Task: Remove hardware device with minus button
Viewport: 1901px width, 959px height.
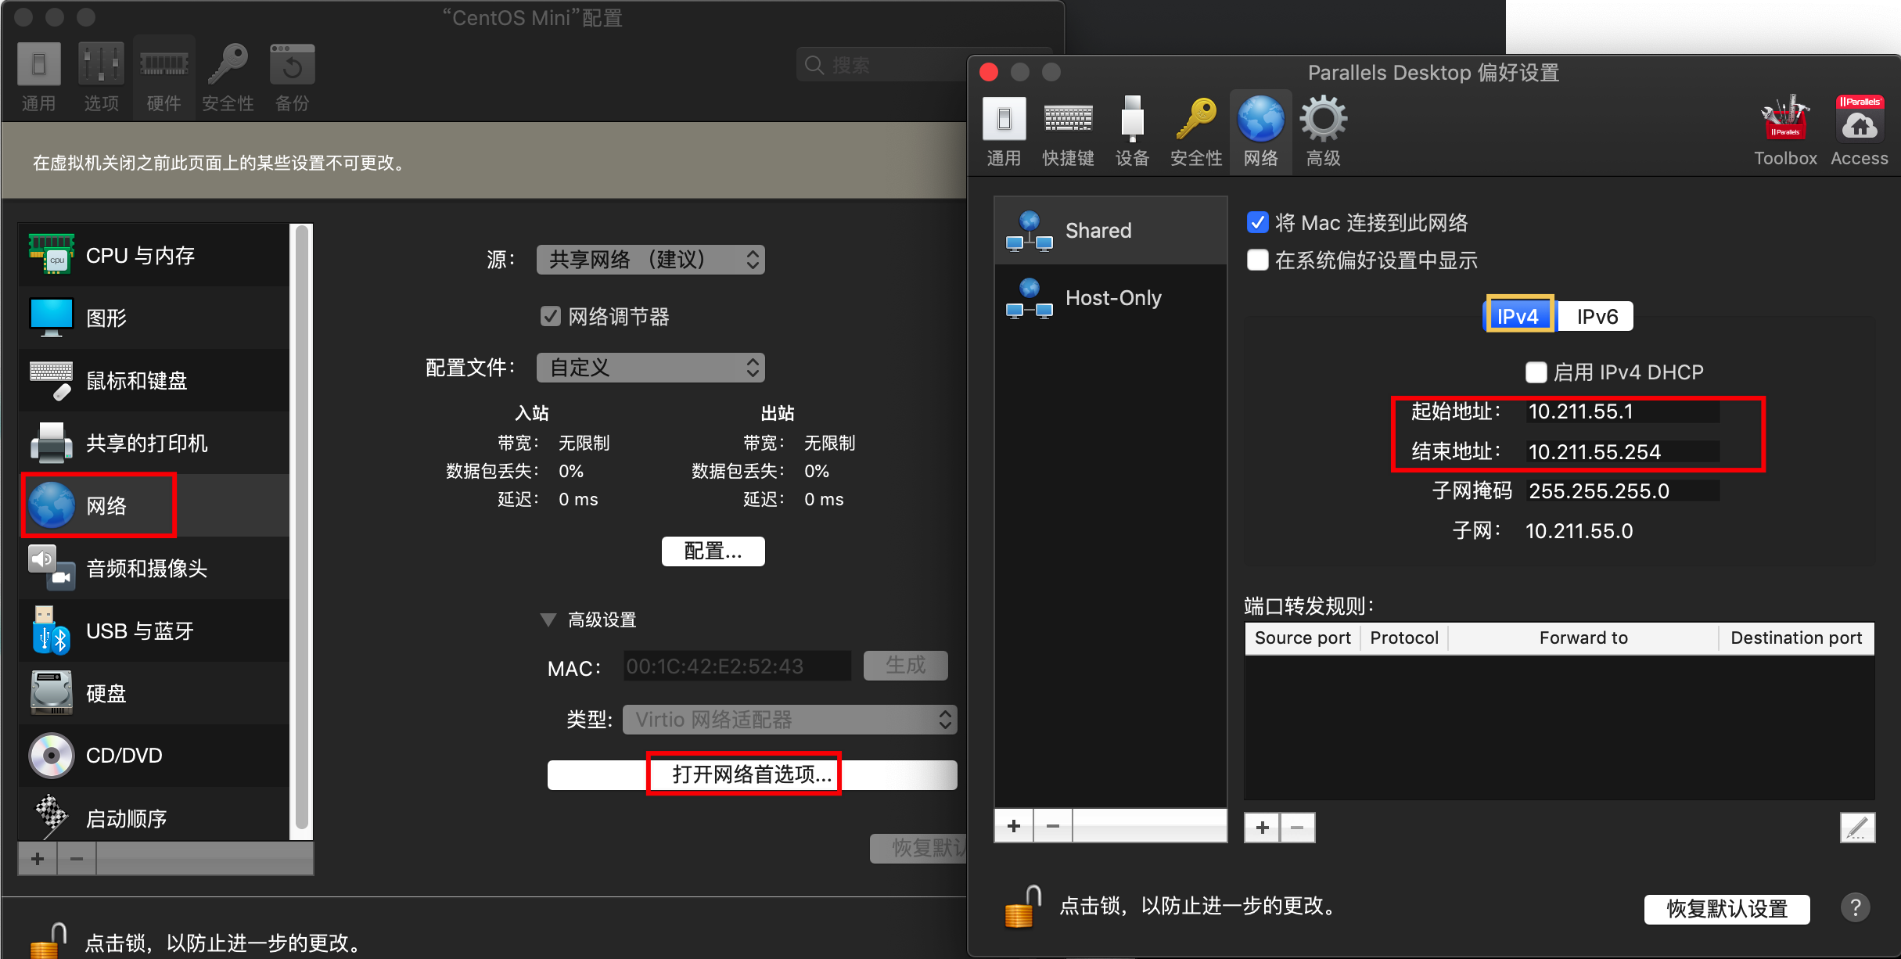Action: [76, 859]
